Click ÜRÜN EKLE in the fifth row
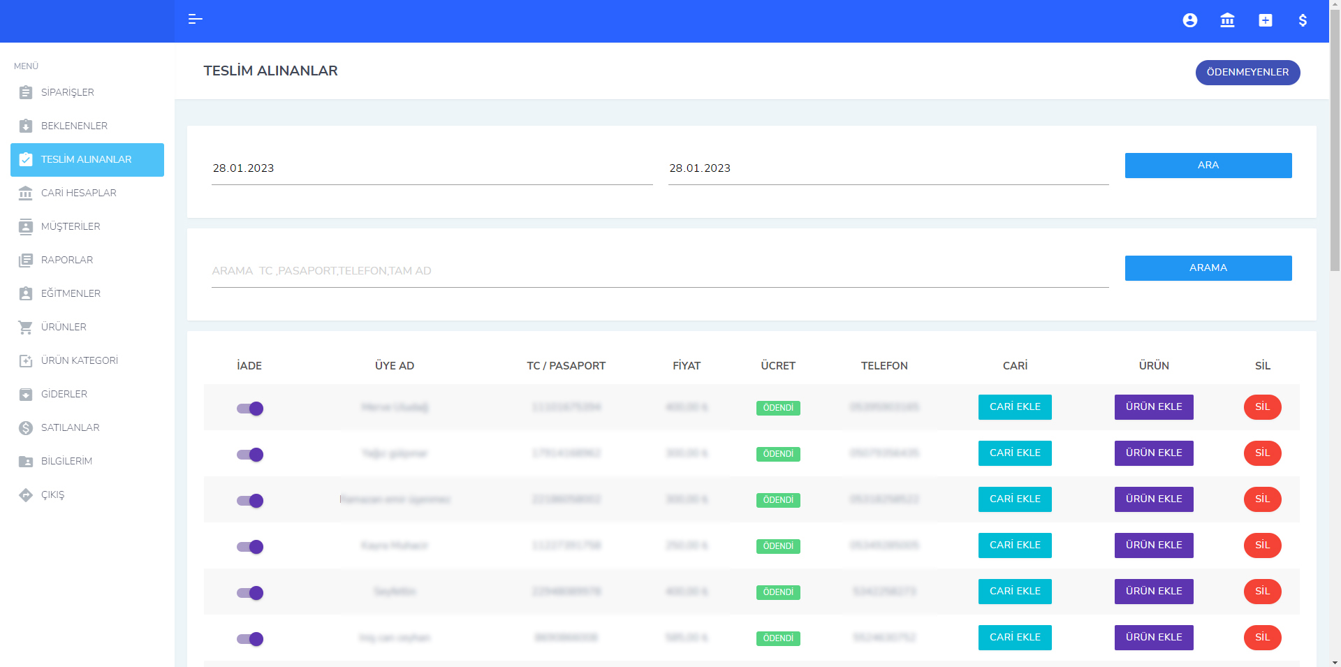This screenshot has width=1341, height=667. tap(1154, 592)
